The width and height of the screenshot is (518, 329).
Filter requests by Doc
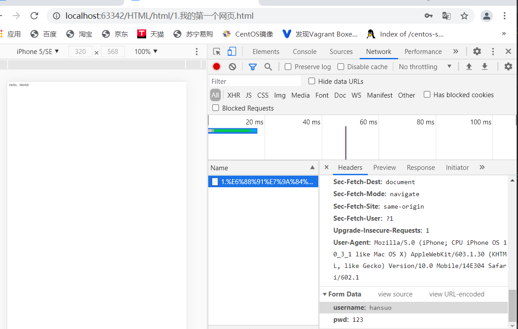[340, 95]
